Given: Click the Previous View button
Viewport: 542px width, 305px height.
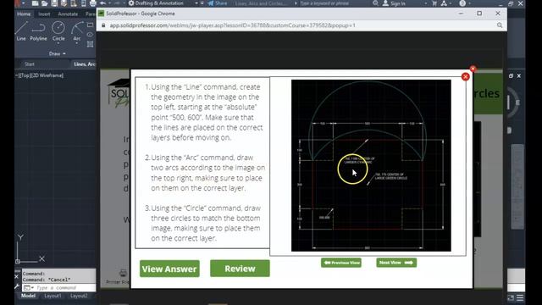Looking at the screenshot, I should (341, 263).
